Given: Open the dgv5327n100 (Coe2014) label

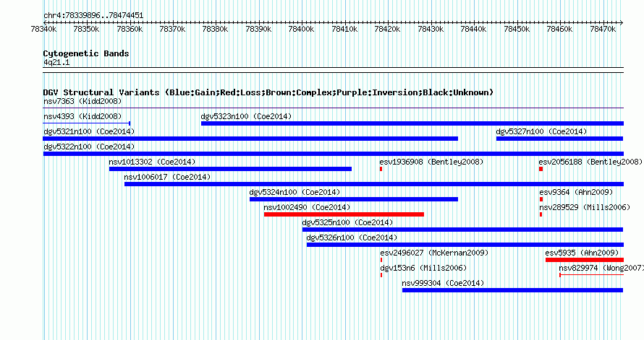Looking at the screenshot, I should coord(541,131).
